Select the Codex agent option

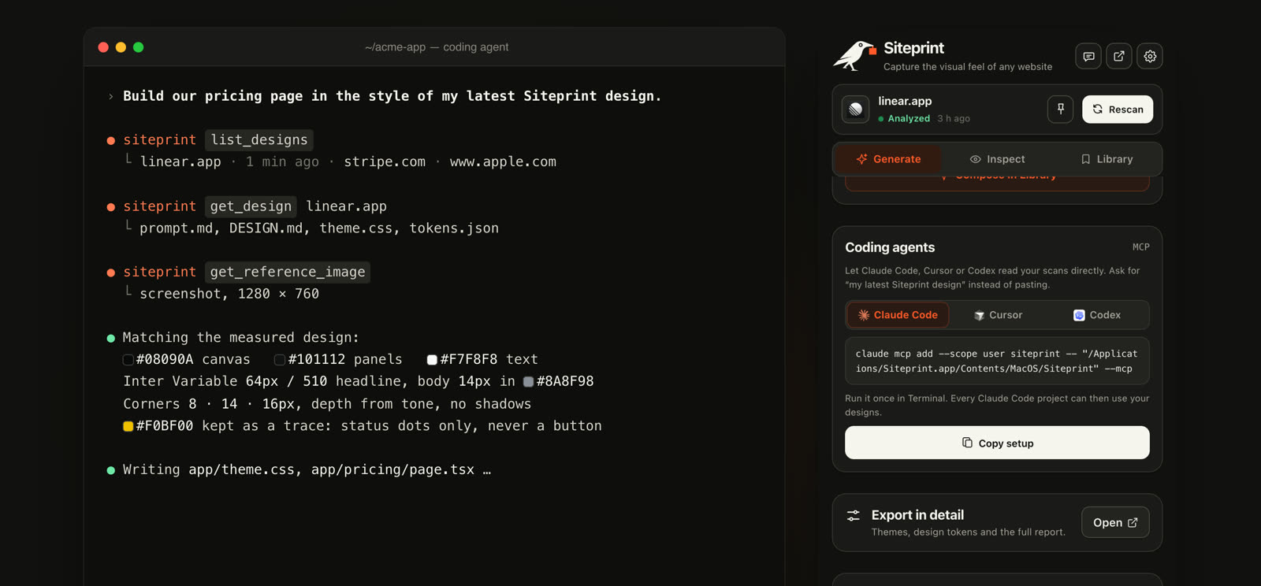tap(1097, 315)
